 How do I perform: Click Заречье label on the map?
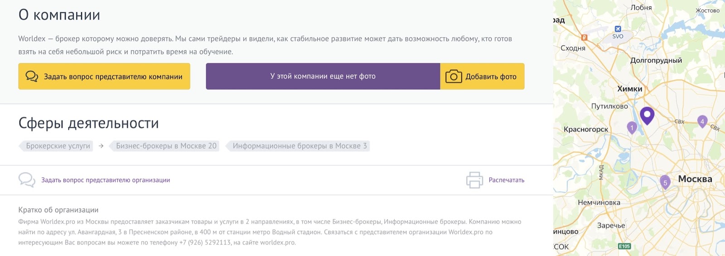point(611,226)
